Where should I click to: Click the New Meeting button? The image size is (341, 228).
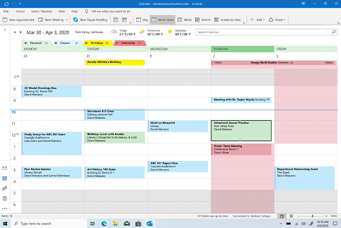[51, 20]
